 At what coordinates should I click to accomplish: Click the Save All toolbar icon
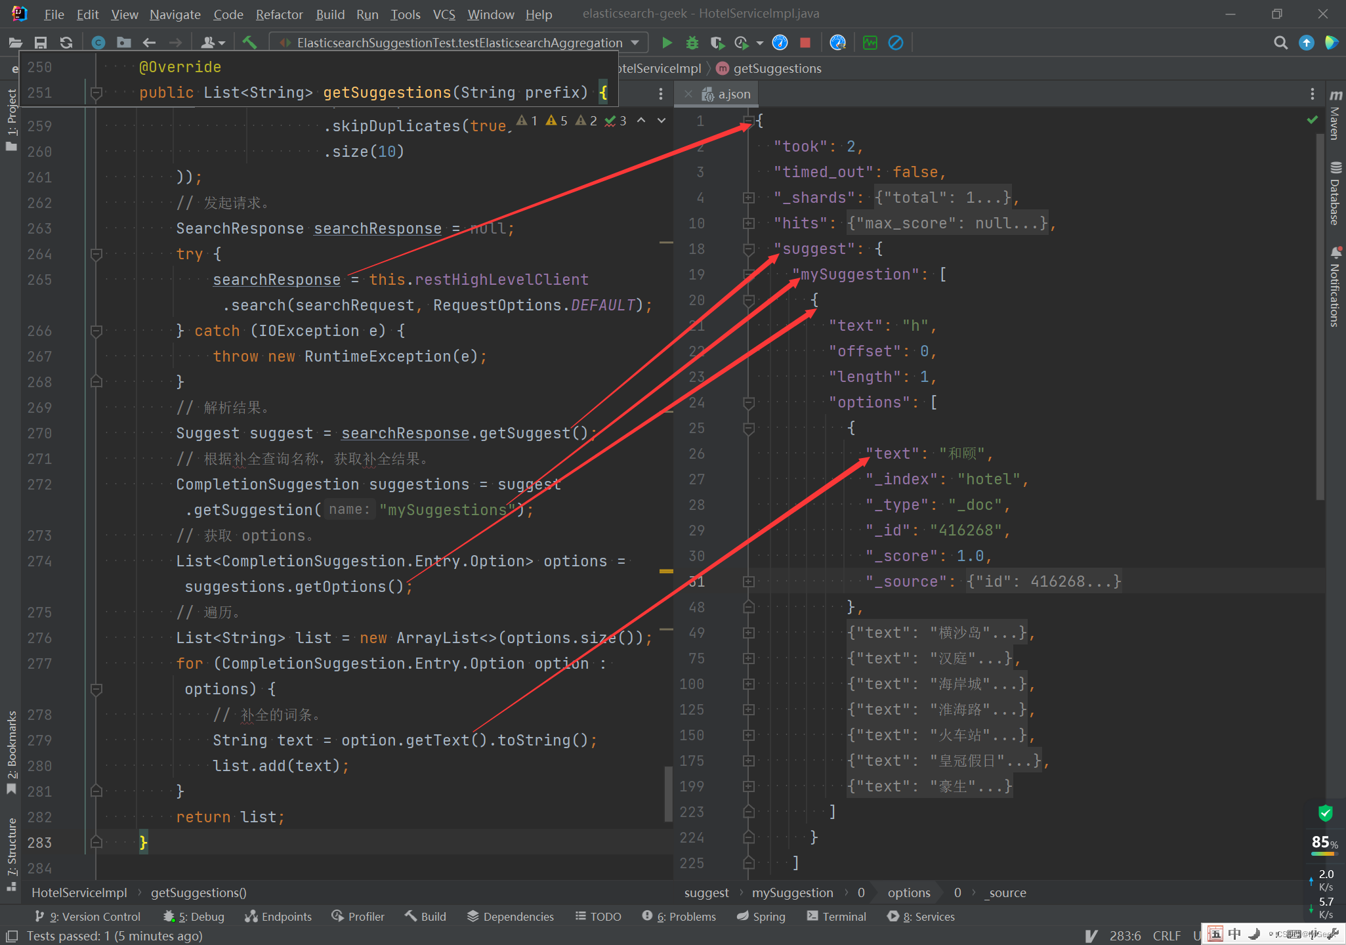click(41, 43)
